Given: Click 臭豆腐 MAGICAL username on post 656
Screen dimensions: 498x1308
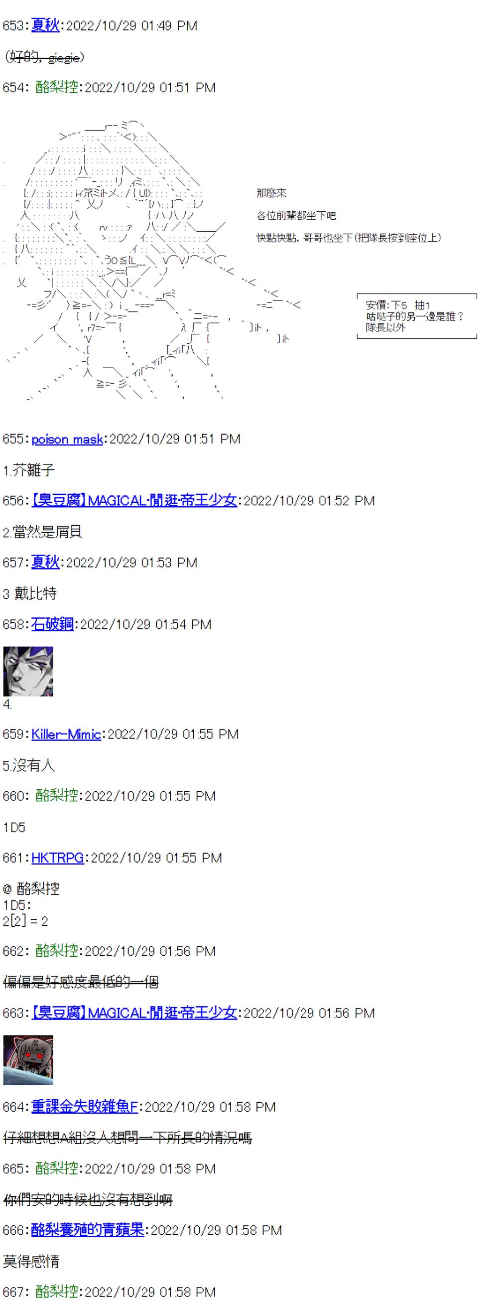Looking at the screenshot, I should click(x=134, y=501).
